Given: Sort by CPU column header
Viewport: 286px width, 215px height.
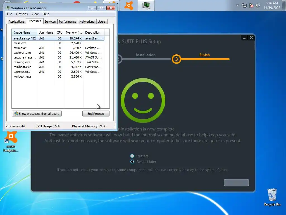Looking at the screenshot, I should pos(59,32).
